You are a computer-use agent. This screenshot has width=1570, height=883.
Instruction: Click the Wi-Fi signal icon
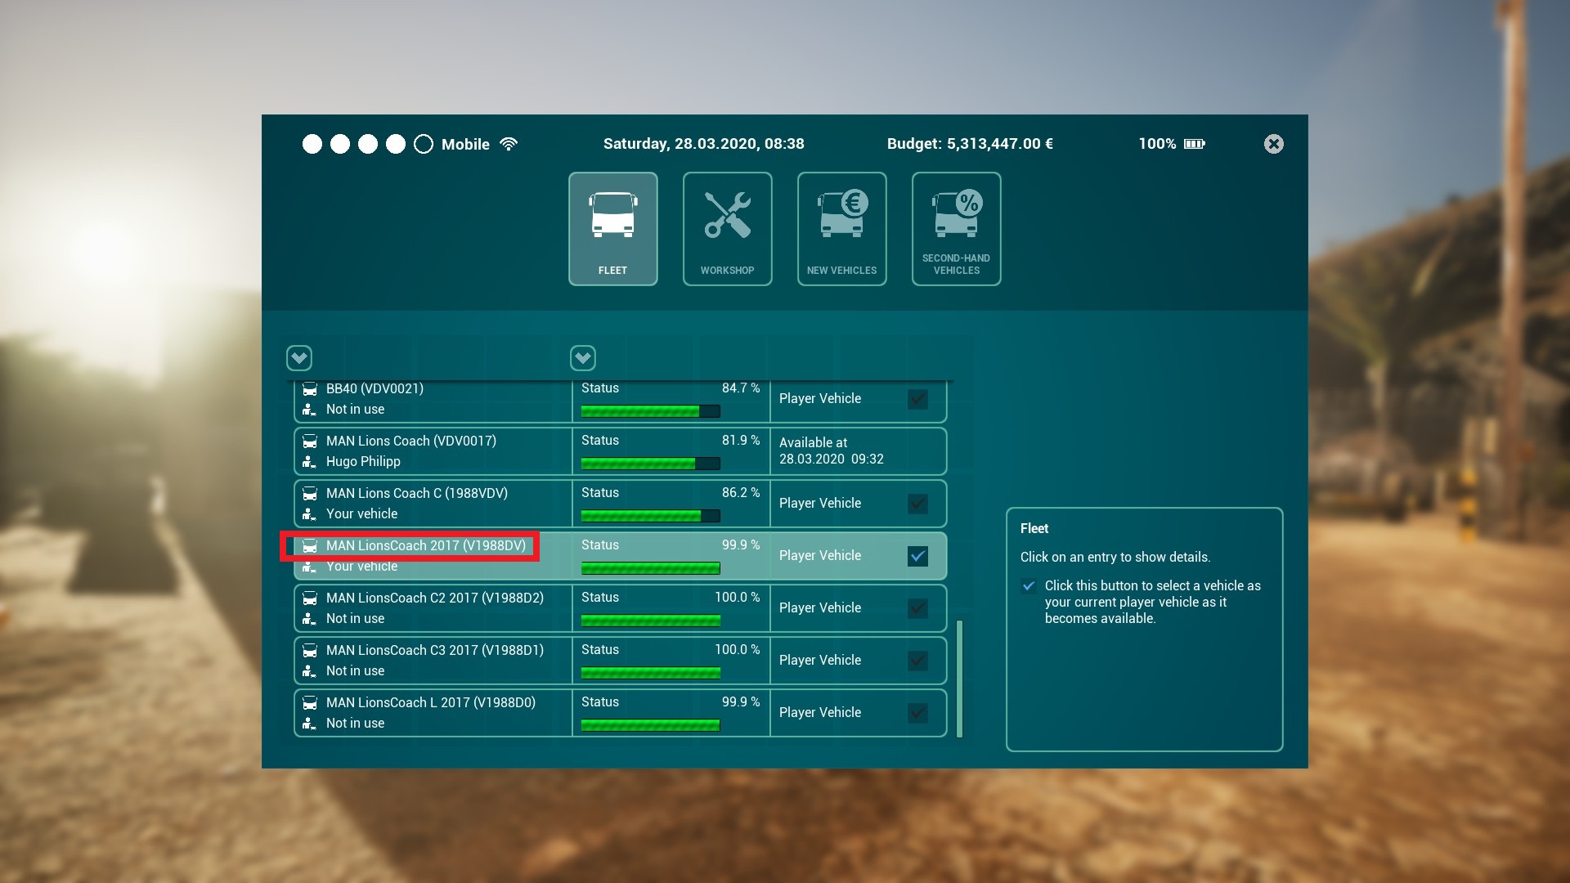click(x=509, y=144)
